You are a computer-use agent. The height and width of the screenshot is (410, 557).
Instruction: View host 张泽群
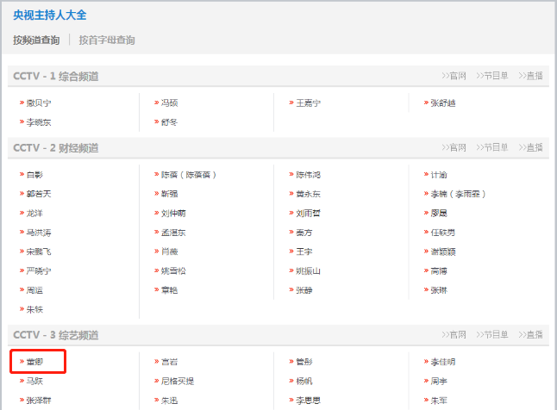[39, 401]
